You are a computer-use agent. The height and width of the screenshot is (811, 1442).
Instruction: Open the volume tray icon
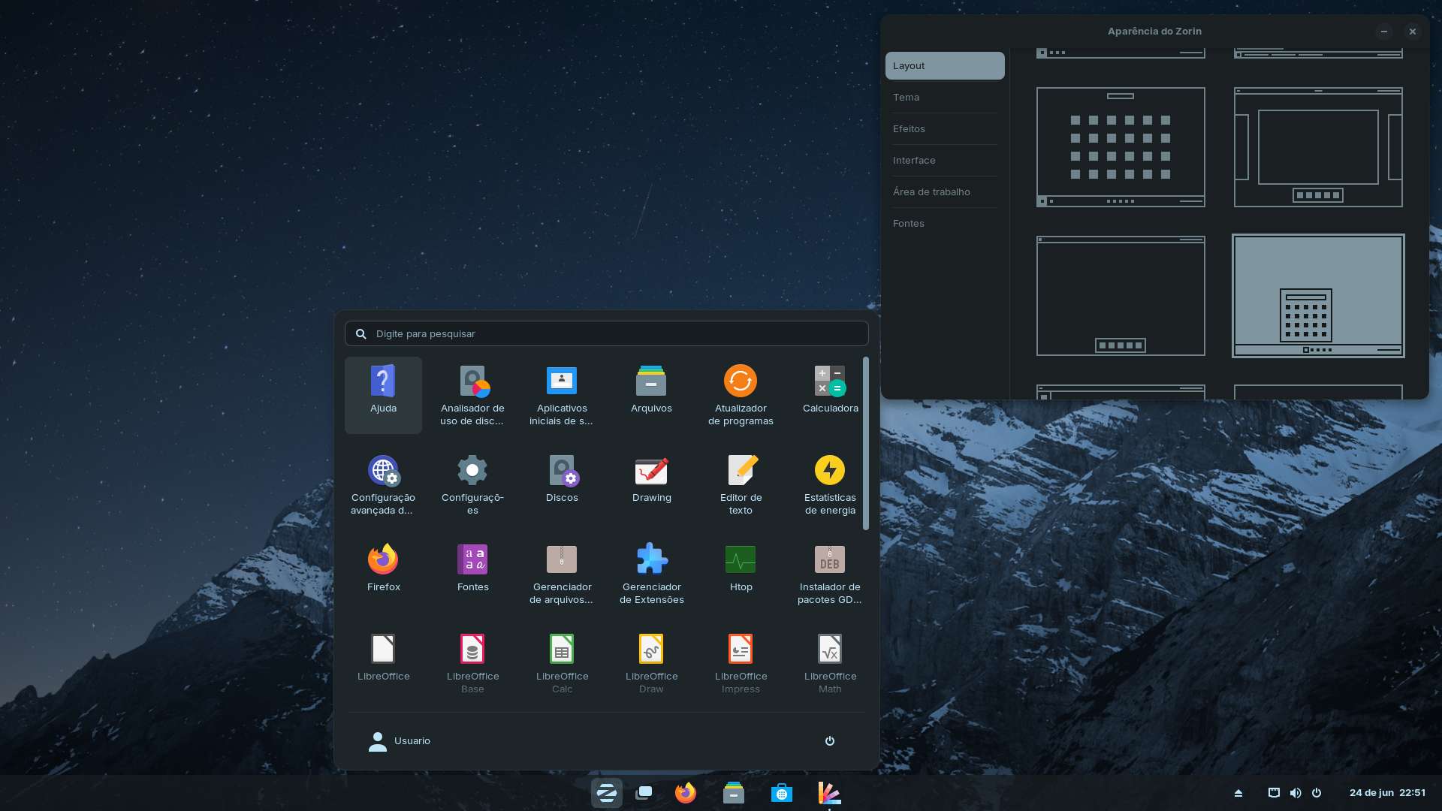[1296, 793]
